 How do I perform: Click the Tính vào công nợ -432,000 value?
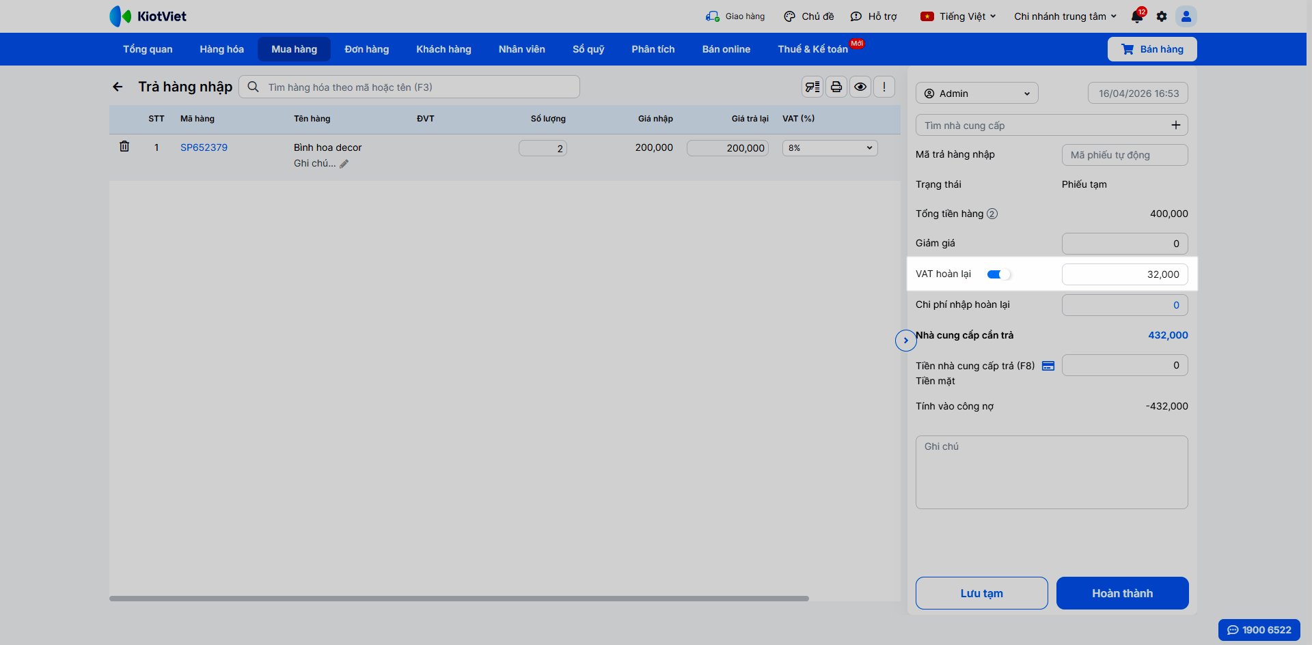pyautogui.click(x=1166, y=406)
